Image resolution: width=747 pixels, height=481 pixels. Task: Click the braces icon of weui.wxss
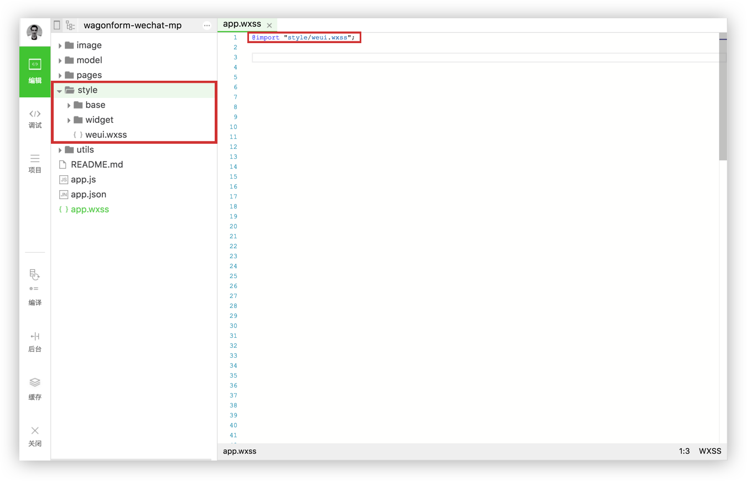(x=78, y=135)
